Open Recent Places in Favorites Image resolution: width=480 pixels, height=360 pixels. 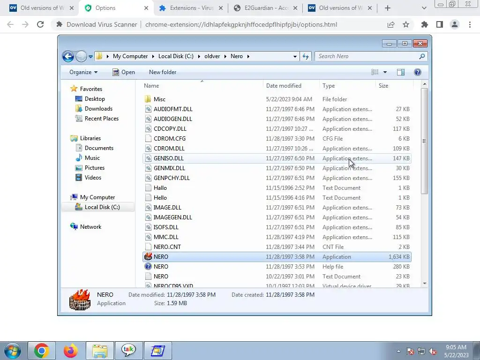[x=101, y=119]
